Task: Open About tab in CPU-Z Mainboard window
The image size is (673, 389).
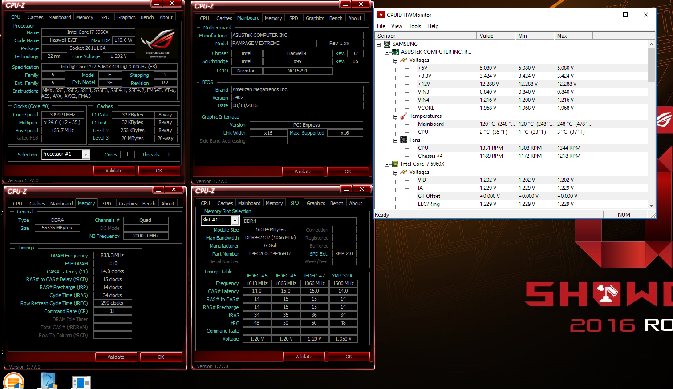Action: point(355,18)
